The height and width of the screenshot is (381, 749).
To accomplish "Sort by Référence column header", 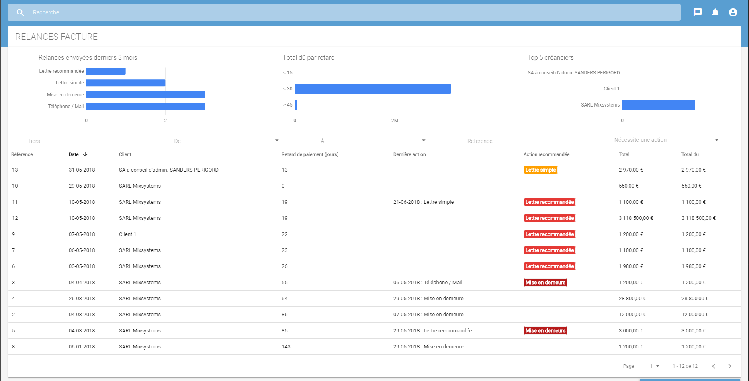I will pos(22,154).
